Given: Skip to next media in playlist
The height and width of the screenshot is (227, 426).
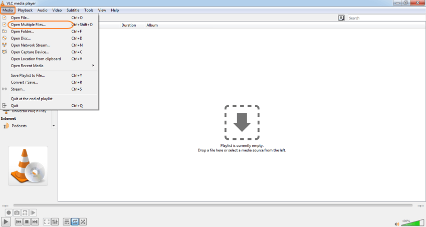Looking at the screenshot, I should [x=35, y=222].
